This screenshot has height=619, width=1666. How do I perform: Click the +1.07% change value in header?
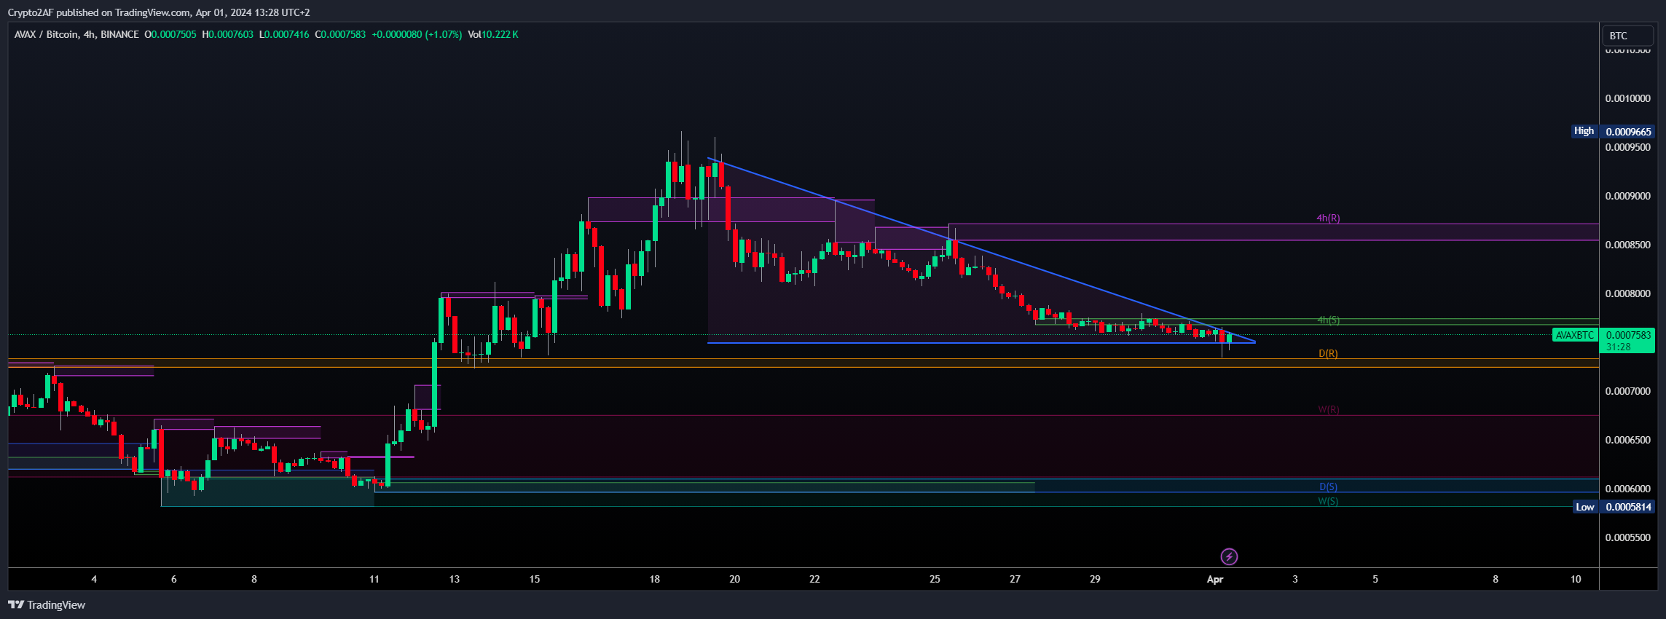(x=444, y=34)
